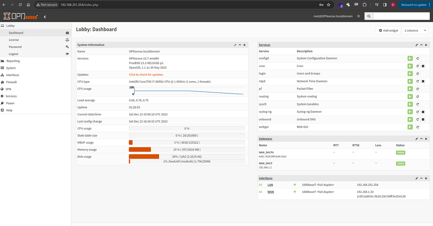
Task: Open the sidebar Services menu
Action: click(x=35, y=96)
